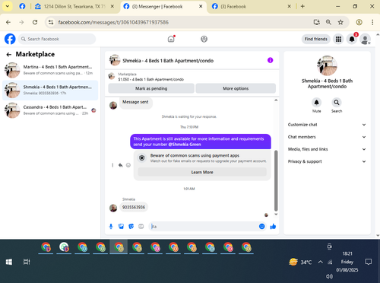Click the Home icon in top navigation

click(171, 39)
